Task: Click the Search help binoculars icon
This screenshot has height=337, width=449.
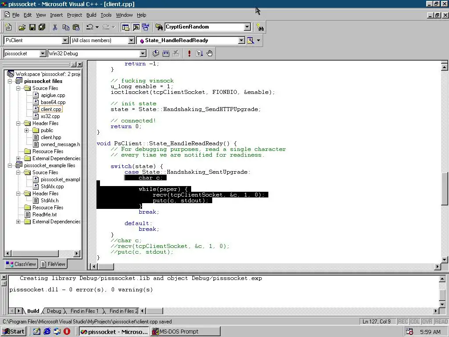Action: [x=260, y=28]
